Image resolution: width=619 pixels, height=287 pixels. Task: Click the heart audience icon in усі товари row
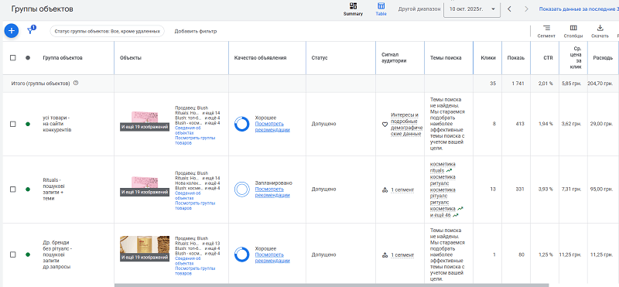pos(385,125)
